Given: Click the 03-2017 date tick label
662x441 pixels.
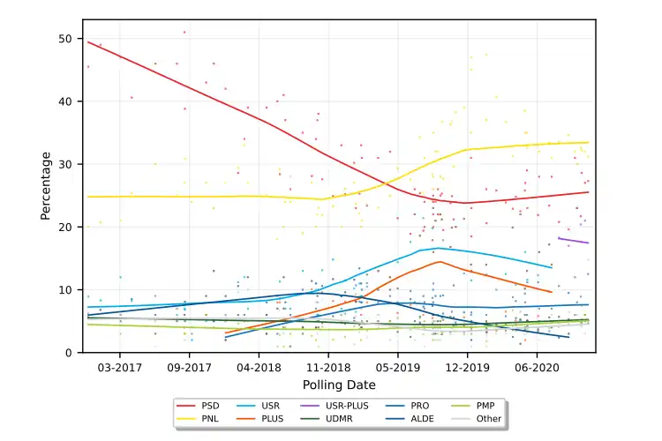Looking at the screenshot, I should point(120,367).
